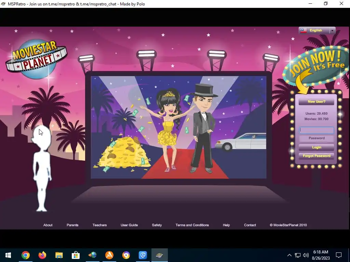Open the Parents footer link
Screen dimensions: 350x262
coord(72,225)
